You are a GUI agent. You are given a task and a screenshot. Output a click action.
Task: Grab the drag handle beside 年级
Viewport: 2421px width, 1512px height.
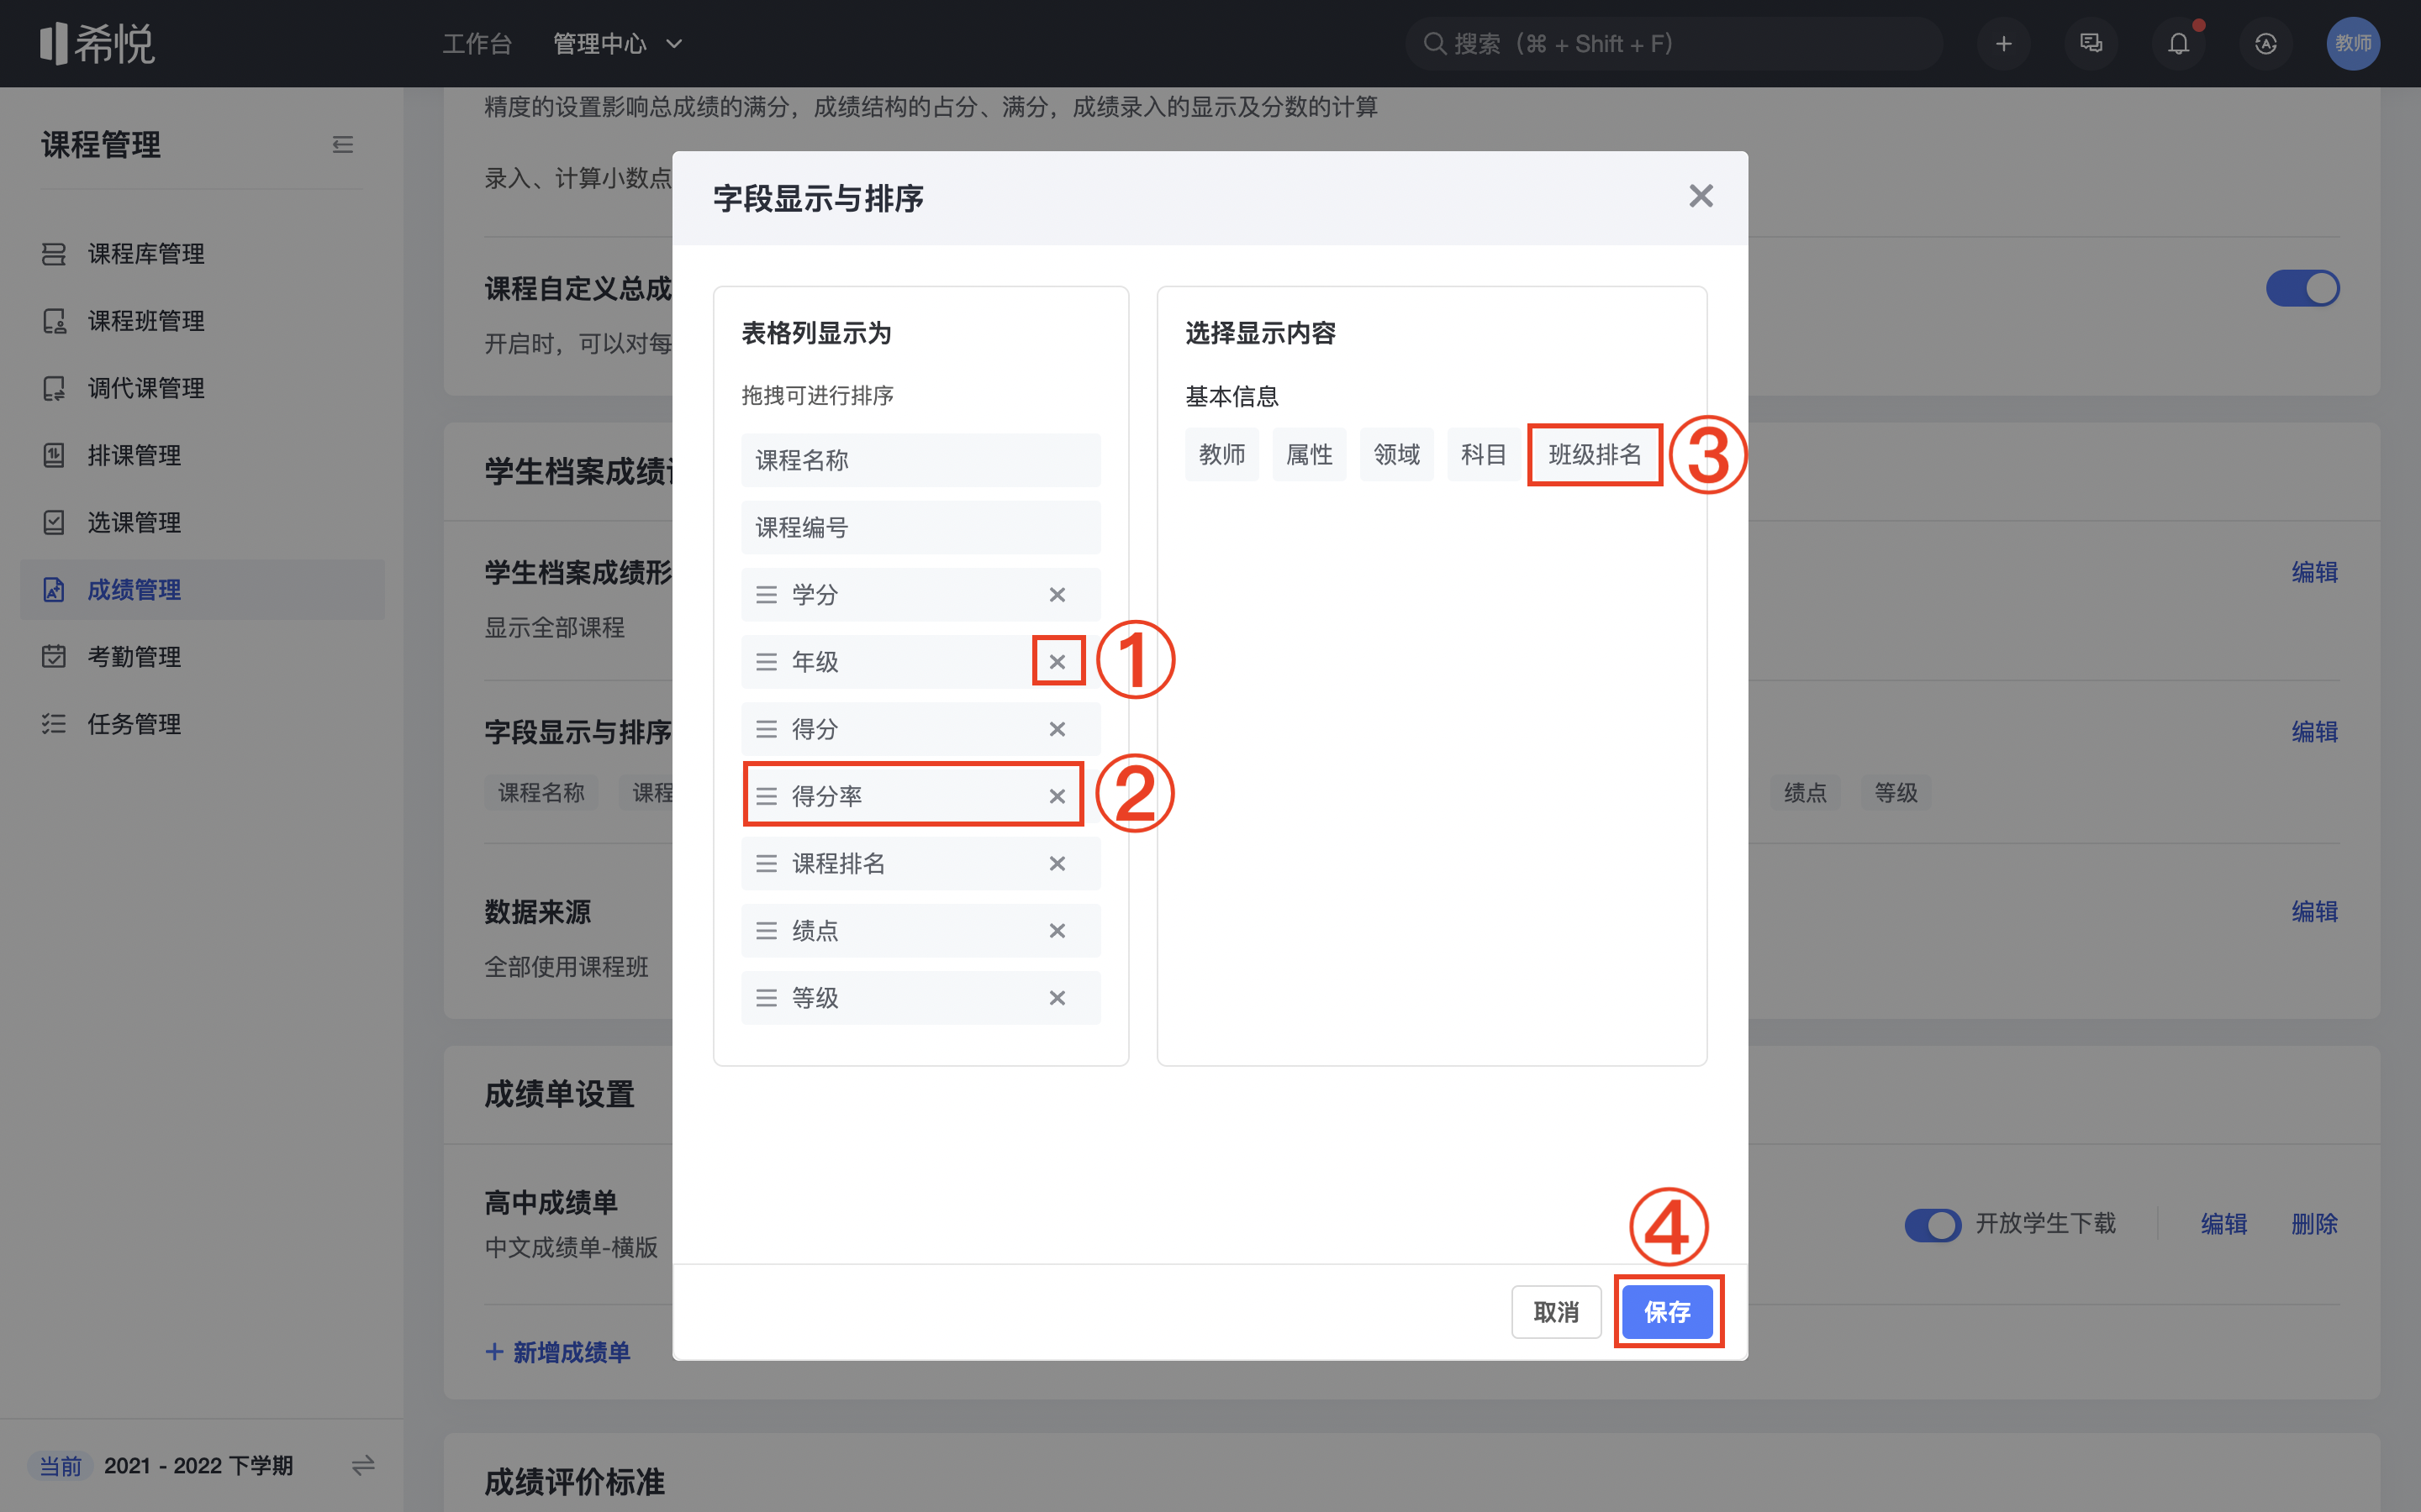[767, 662]
